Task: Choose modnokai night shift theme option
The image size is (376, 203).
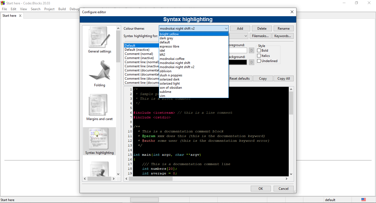Action: 194,63
